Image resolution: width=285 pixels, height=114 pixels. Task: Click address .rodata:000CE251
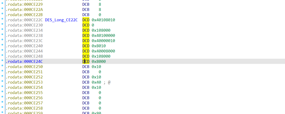tap(24, 72)
